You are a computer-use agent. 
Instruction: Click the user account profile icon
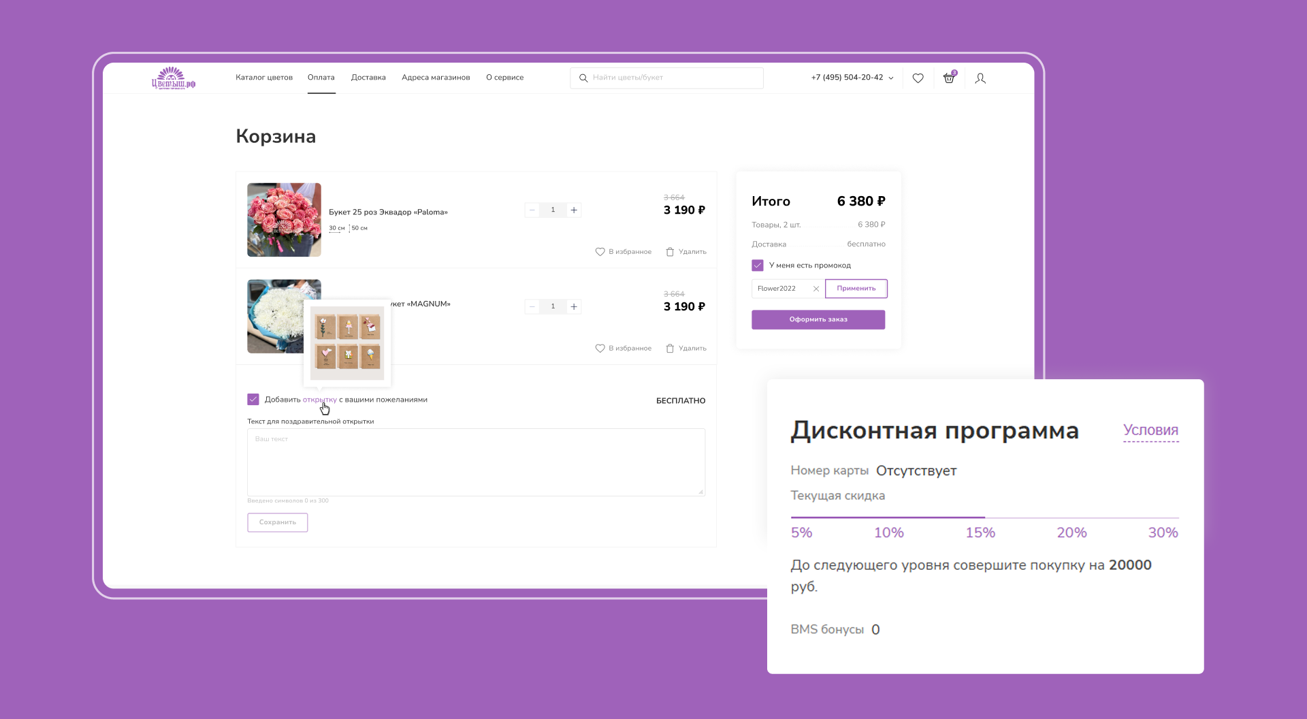980,78
